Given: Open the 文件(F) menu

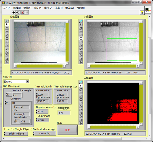Looking at the screenshot, I should pyautogui.click(x=7, y=8).
